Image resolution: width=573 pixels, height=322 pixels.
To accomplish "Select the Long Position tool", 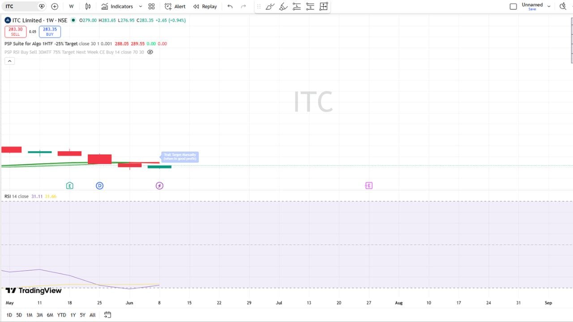I will click(x=296, y=6).
